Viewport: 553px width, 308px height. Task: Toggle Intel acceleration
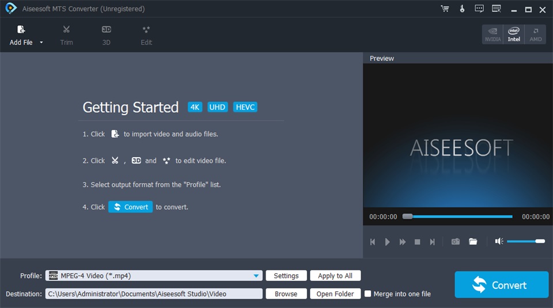(514, 35)
